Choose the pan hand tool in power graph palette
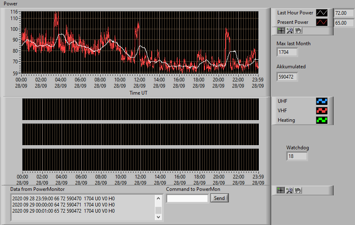Image resolution: width=355 pixels, height=225 pixels. point(298,30)
